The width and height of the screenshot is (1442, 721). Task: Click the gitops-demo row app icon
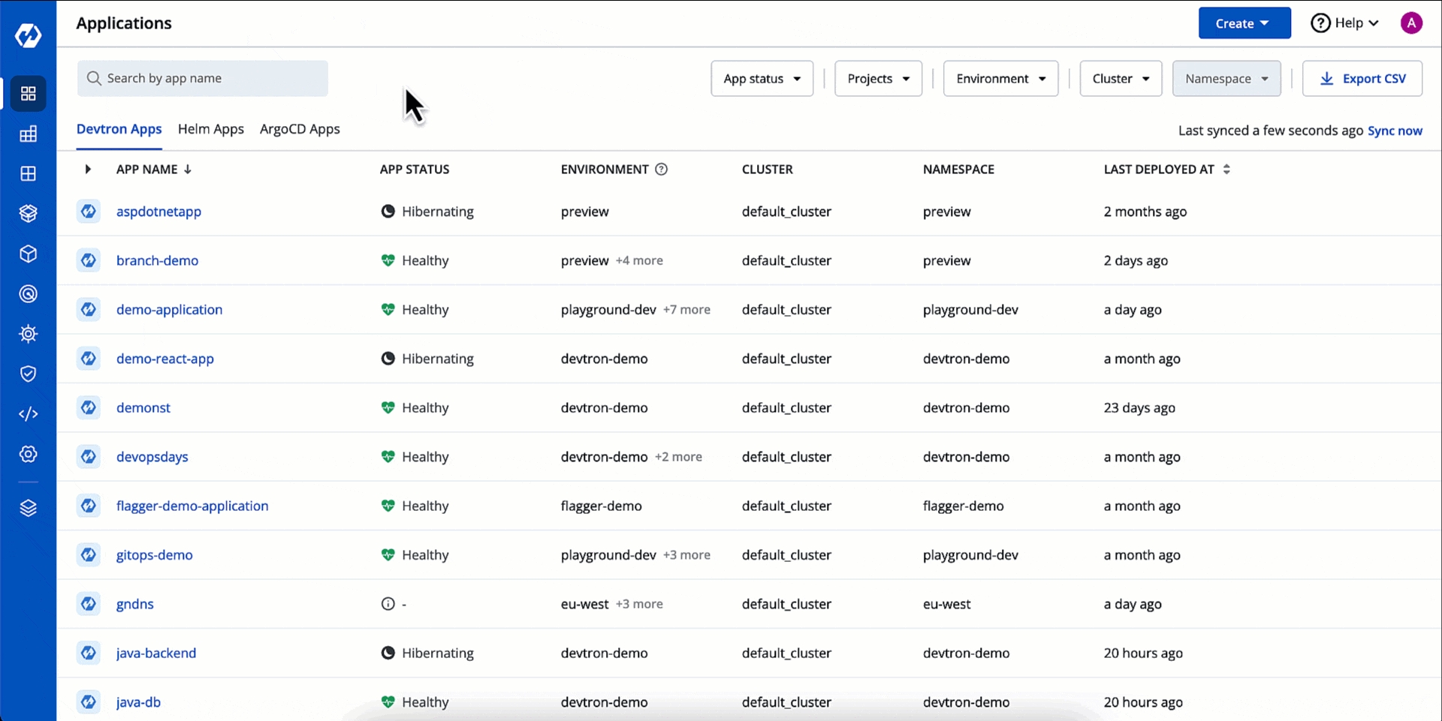point(89,554)
